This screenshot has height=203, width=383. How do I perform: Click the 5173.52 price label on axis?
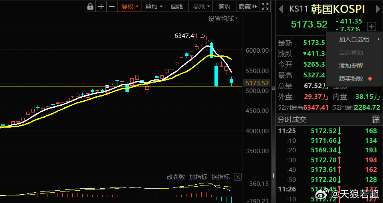(x=257, y=83)
